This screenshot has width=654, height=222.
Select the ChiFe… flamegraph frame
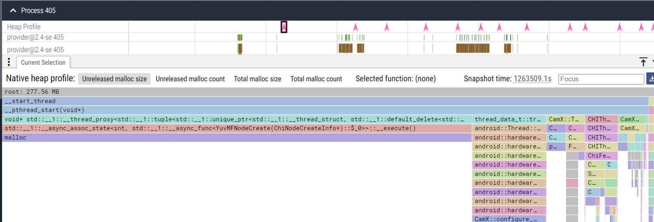pos(600,156)
